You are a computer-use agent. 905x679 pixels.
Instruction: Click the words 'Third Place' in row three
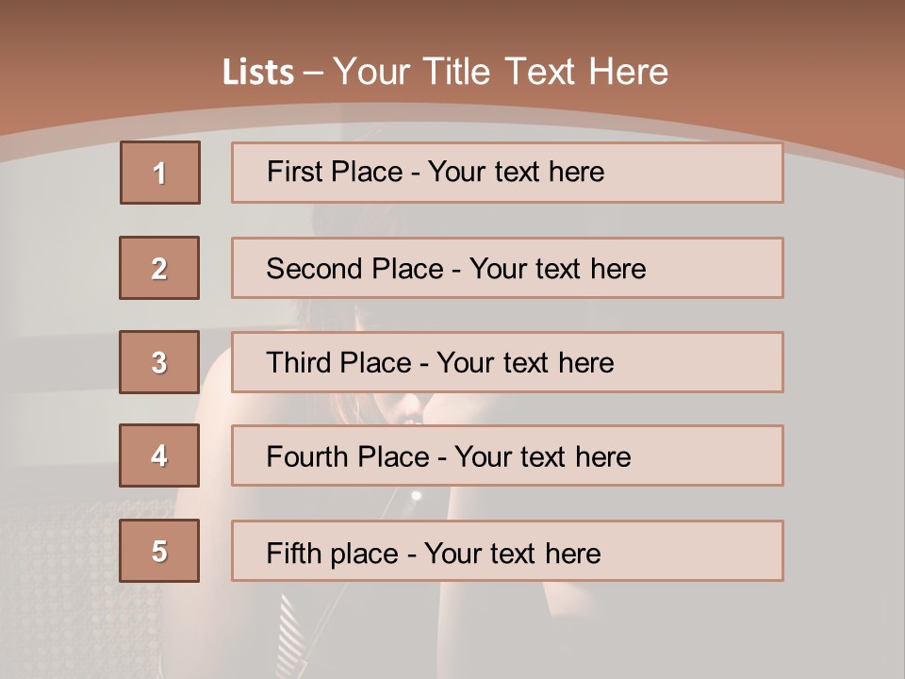[338, 362]
